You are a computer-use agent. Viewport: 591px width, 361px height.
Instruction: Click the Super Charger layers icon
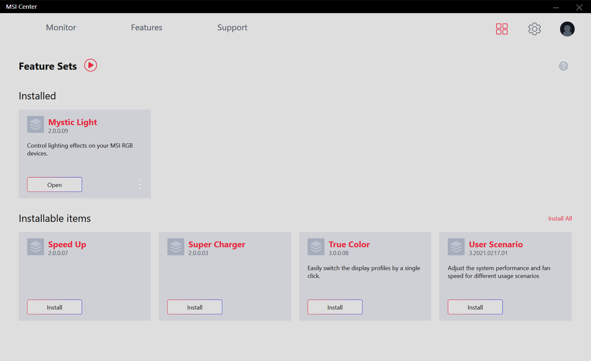pos(176,247)
